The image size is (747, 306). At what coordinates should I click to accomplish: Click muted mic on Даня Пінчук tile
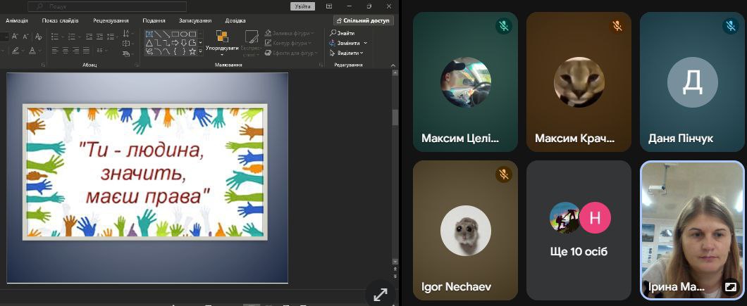pyautogui.click(x=730, y=27)
